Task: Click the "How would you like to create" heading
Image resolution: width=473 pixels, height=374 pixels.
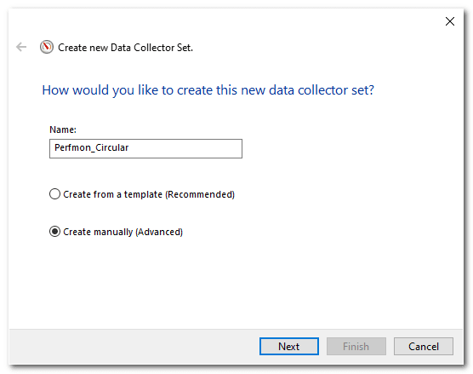Action: tap(208, 90)
